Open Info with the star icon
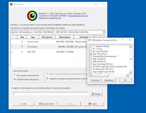 [x=23, y=104]
